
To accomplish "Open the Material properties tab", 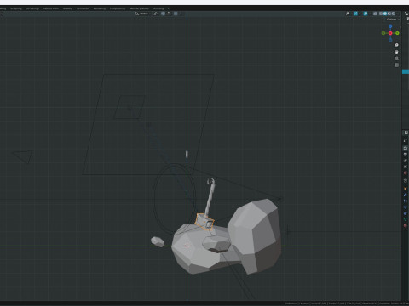I will point(406,225).
